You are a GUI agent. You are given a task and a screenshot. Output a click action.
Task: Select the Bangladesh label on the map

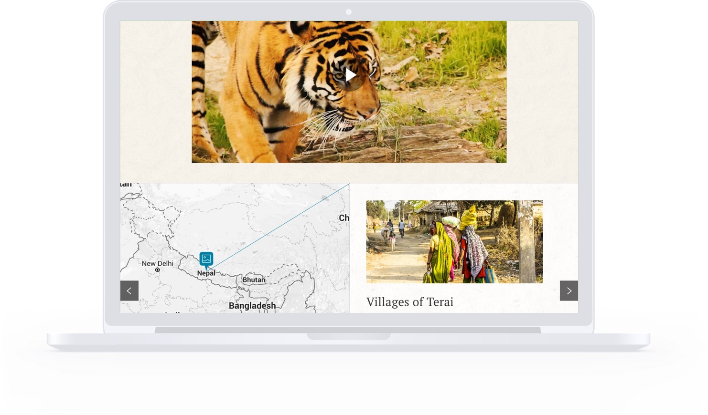[x=252, y=306]
